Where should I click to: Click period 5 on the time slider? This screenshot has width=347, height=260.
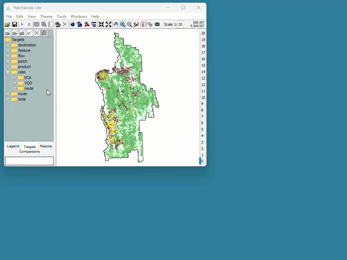202,129
